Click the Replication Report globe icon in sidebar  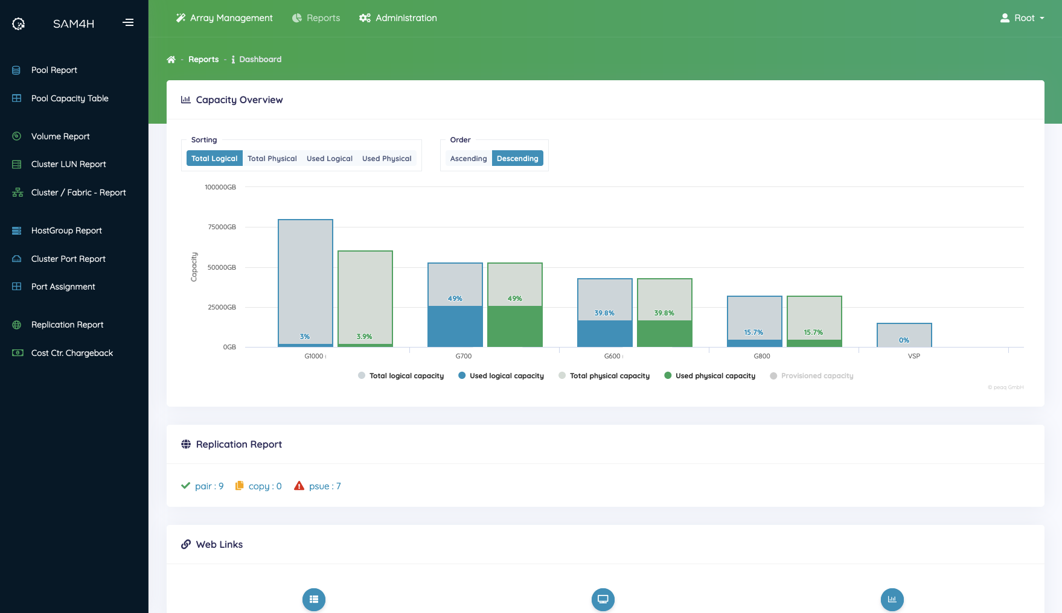[17, 325]
